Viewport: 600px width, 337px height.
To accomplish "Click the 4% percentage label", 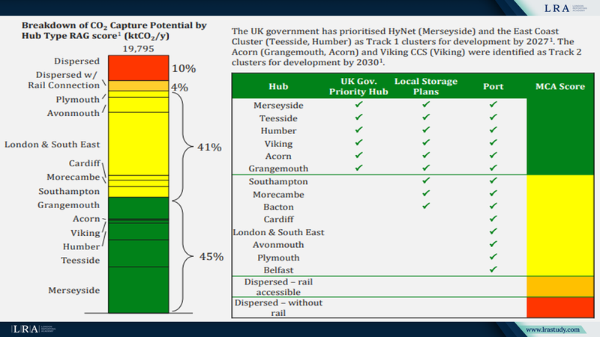I will pyautogui.click(x=179, y=88).
